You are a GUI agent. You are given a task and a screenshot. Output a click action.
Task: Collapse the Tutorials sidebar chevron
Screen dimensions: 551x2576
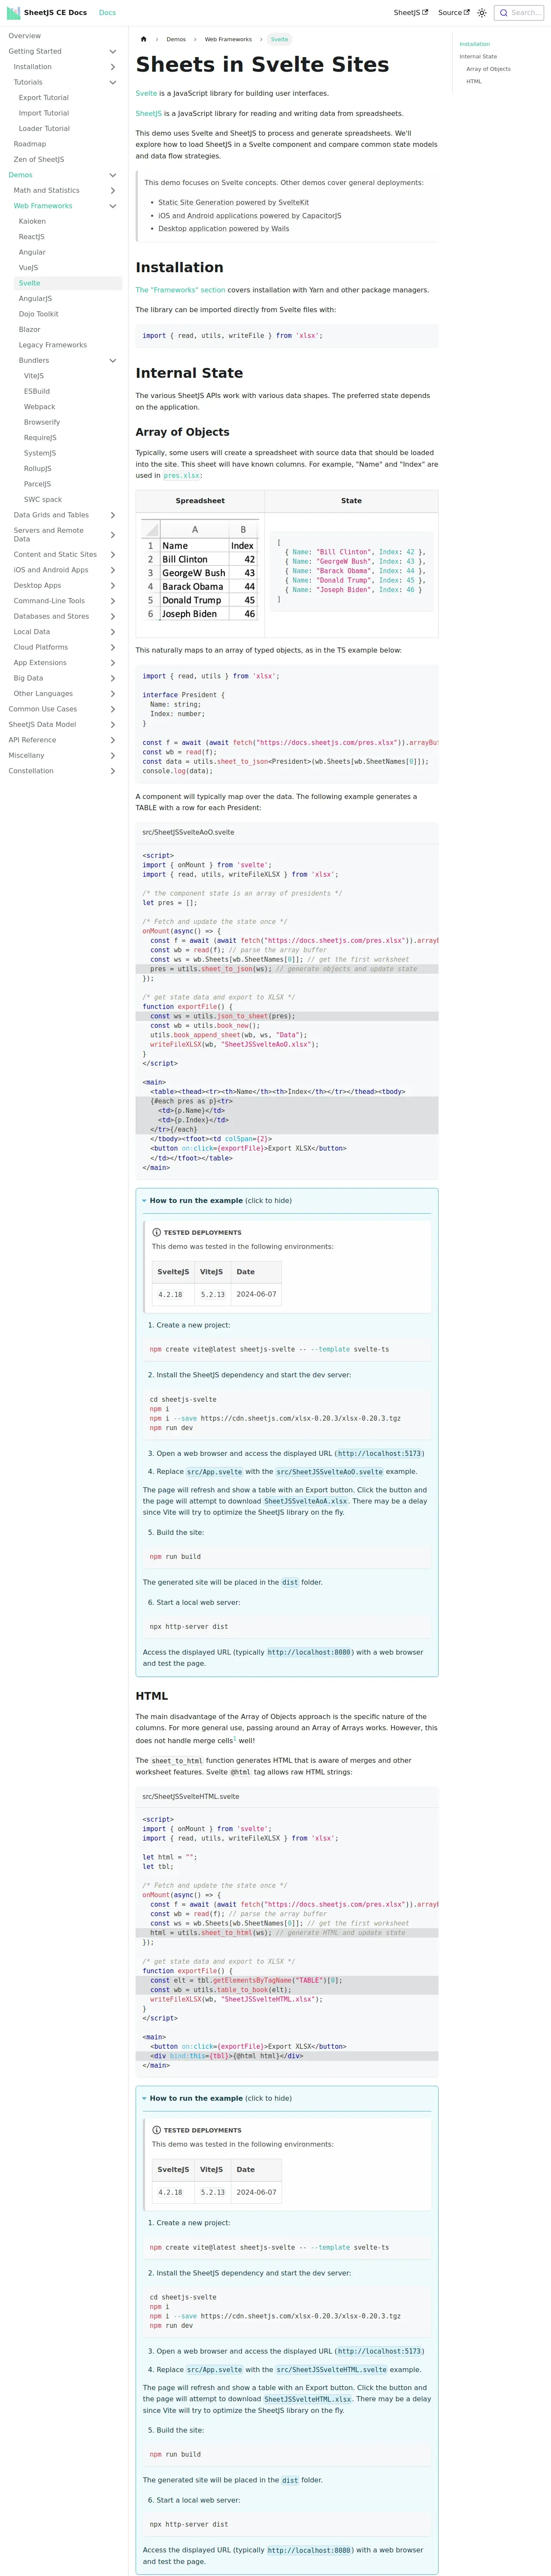112,82
